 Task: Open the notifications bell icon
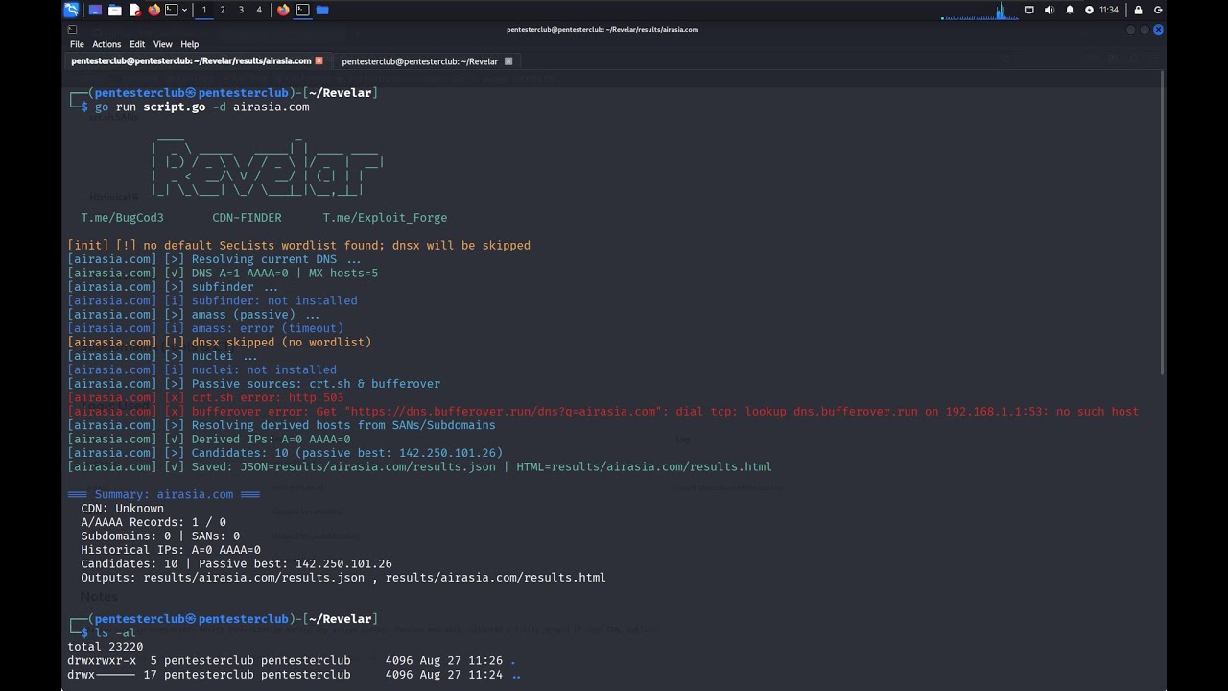pos(1070,10)
